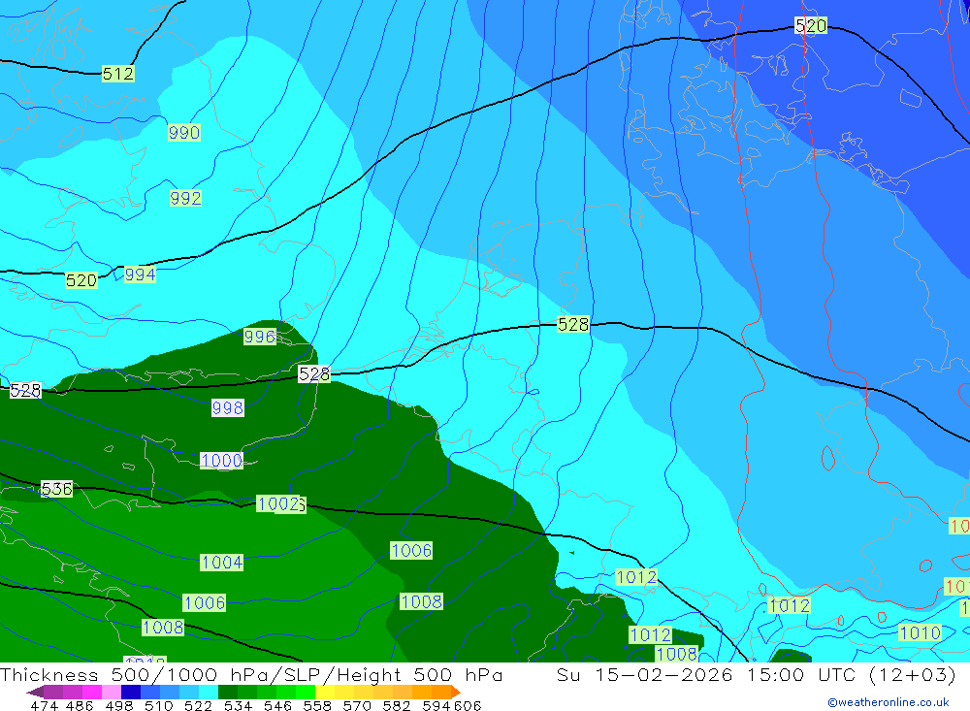Click the '528' label next to the 996 label
The image size is (970, 711).
tap(314, 373)
